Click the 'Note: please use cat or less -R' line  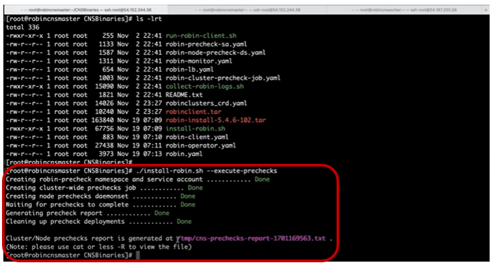coord(98,247)
